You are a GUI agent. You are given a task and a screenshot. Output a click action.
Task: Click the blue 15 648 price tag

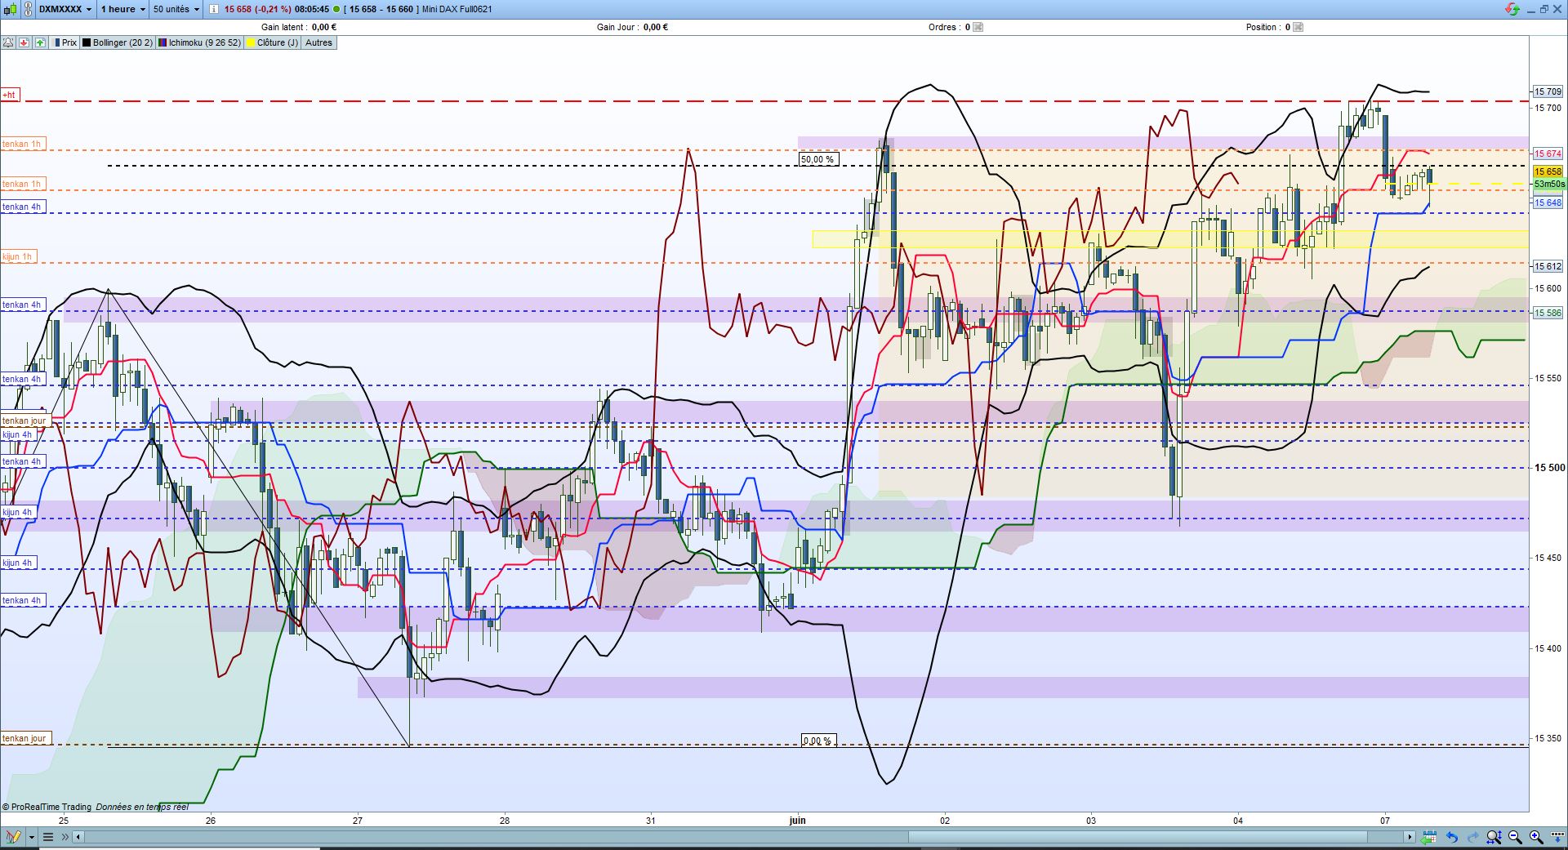[1548, 202]
